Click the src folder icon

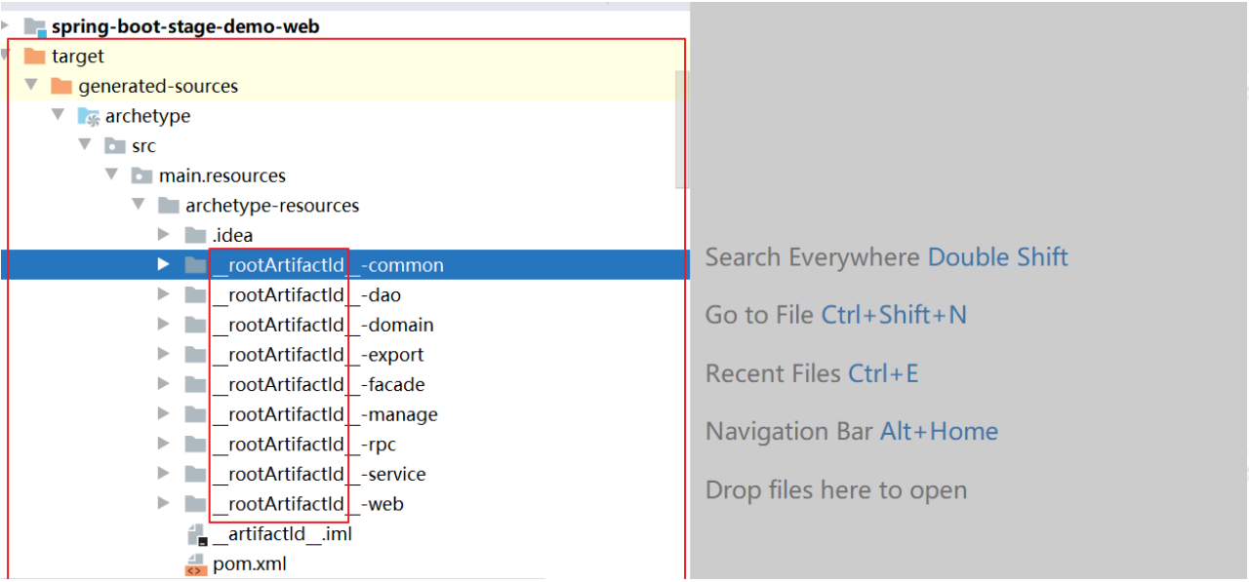(115, 146)
